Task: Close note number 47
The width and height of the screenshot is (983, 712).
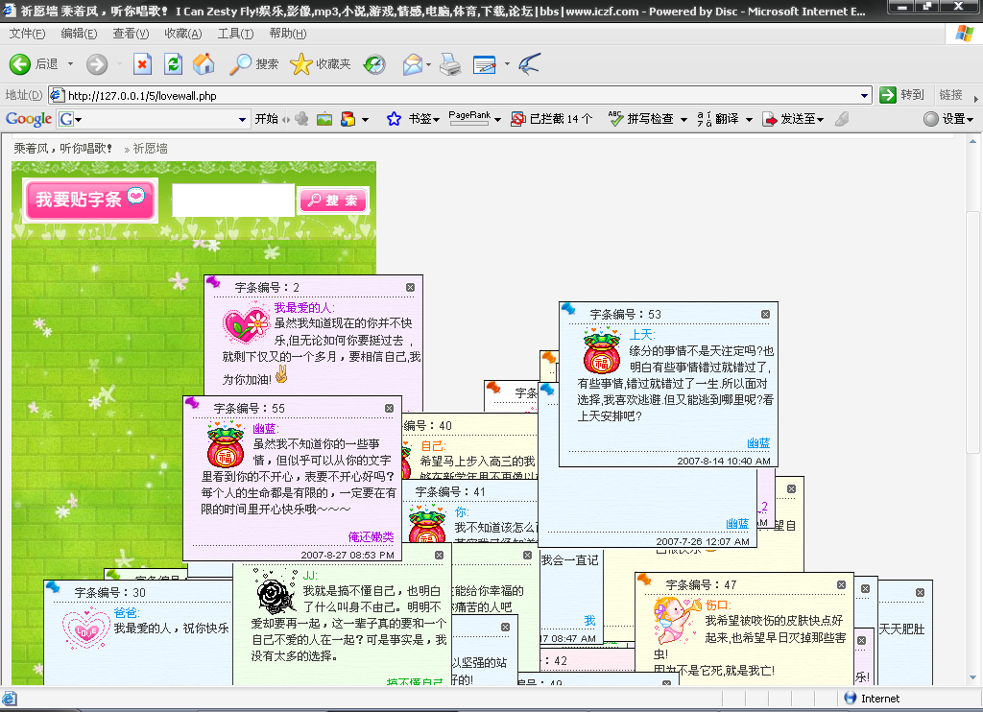Action: (841, 584)
